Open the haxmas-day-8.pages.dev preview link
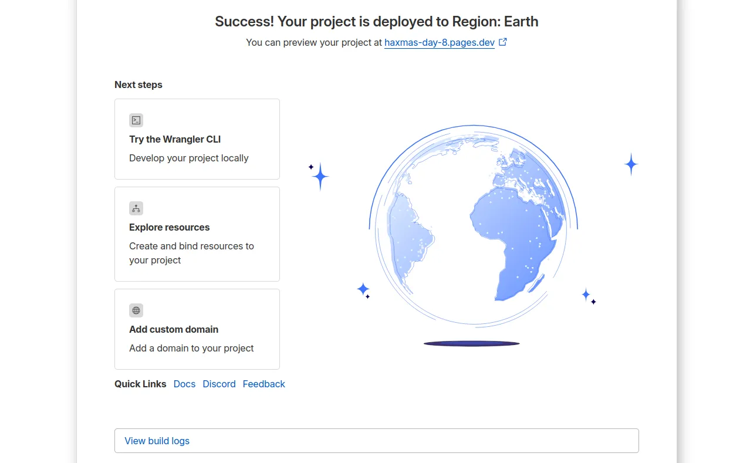 click(439, 42)
